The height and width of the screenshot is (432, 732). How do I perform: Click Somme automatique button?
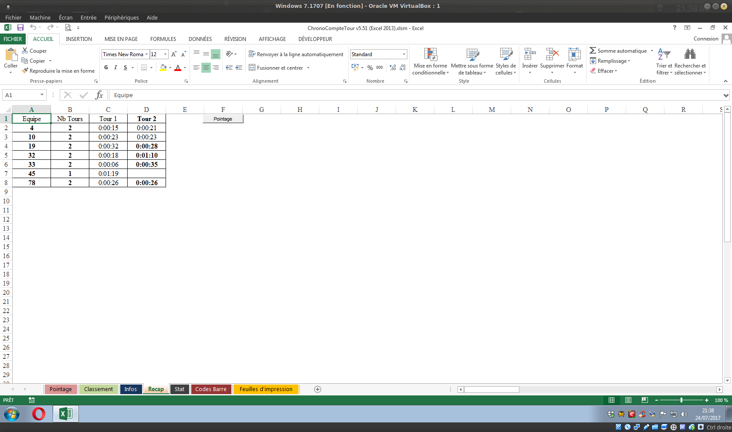pos(618,51)
